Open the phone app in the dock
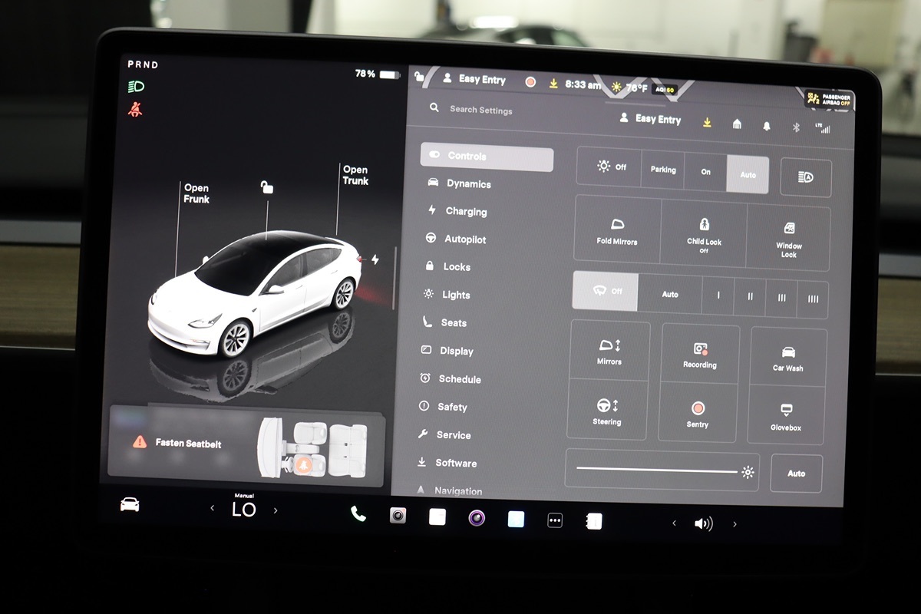 [x=358, y=514]
